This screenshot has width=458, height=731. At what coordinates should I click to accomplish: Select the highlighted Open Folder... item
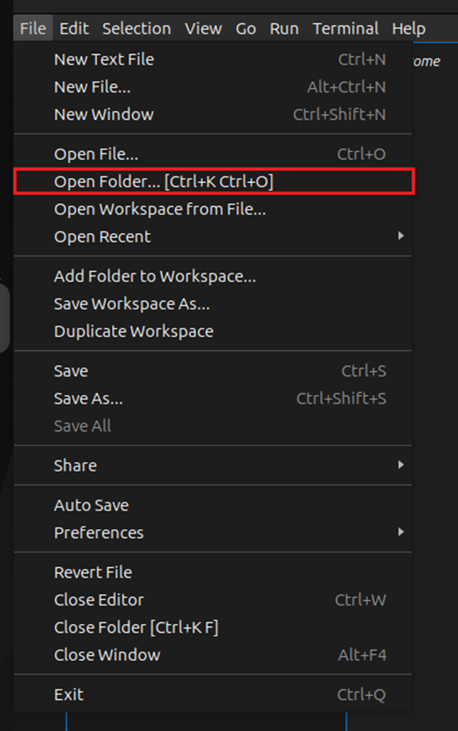tap(163, 182)
